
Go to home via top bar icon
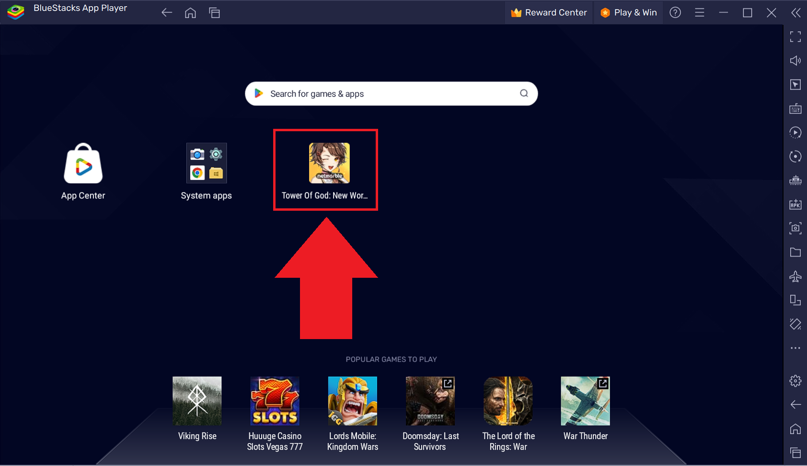pos(190,13)
